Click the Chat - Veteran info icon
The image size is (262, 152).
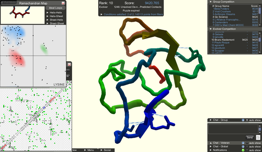click(x=243, y=143)
